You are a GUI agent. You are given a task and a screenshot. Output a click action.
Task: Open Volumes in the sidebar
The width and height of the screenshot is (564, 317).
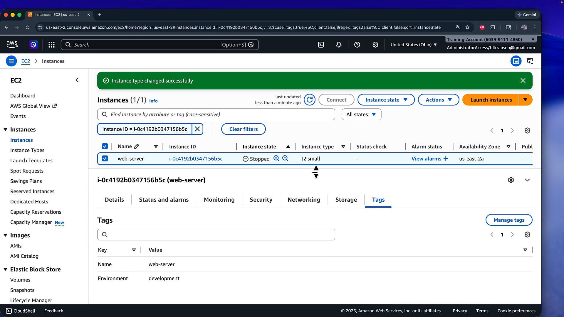click(x=20, y=280)
